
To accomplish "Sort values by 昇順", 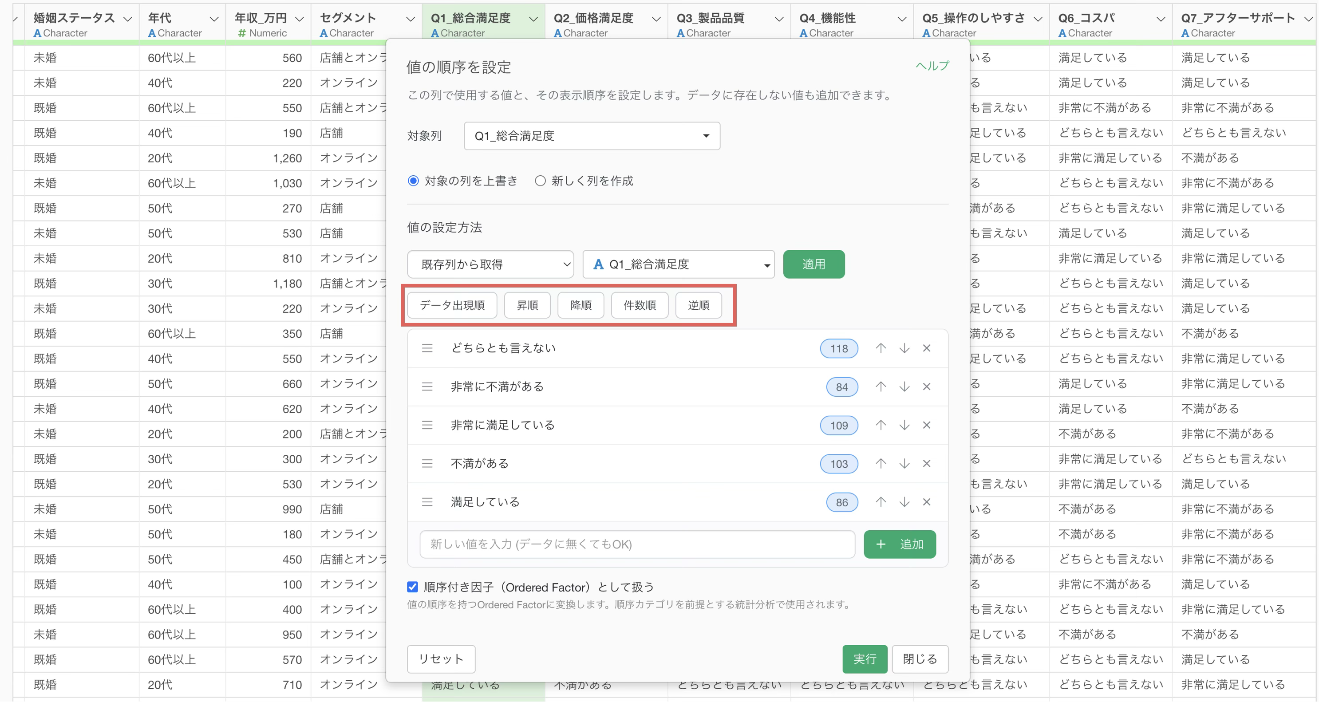I will click(527, 305).
